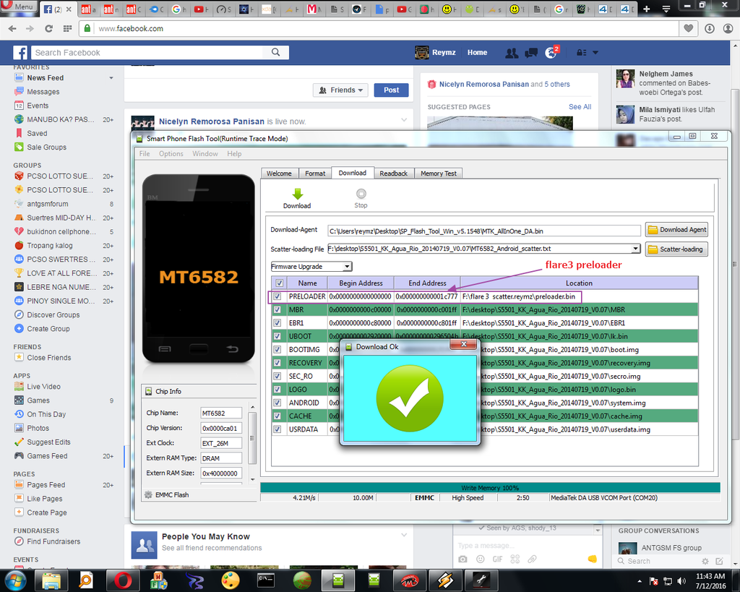The width and height of the screenshot is (740, 592).
Task: Uncheck the PRELOADER partition checkbox
Action: [277, 296]
